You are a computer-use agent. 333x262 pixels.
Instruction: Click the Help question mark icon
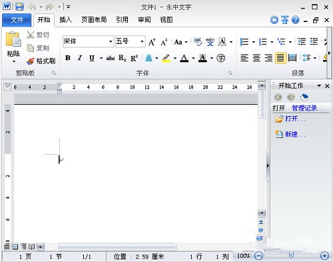point(296,20)
